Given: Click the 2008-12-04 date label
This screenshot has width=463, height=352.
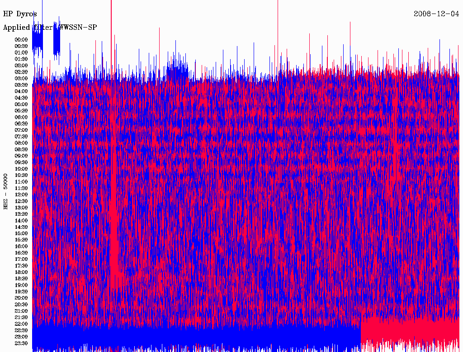Looking at the screenshot, I should pyautogui.click(x=436, y=14).
